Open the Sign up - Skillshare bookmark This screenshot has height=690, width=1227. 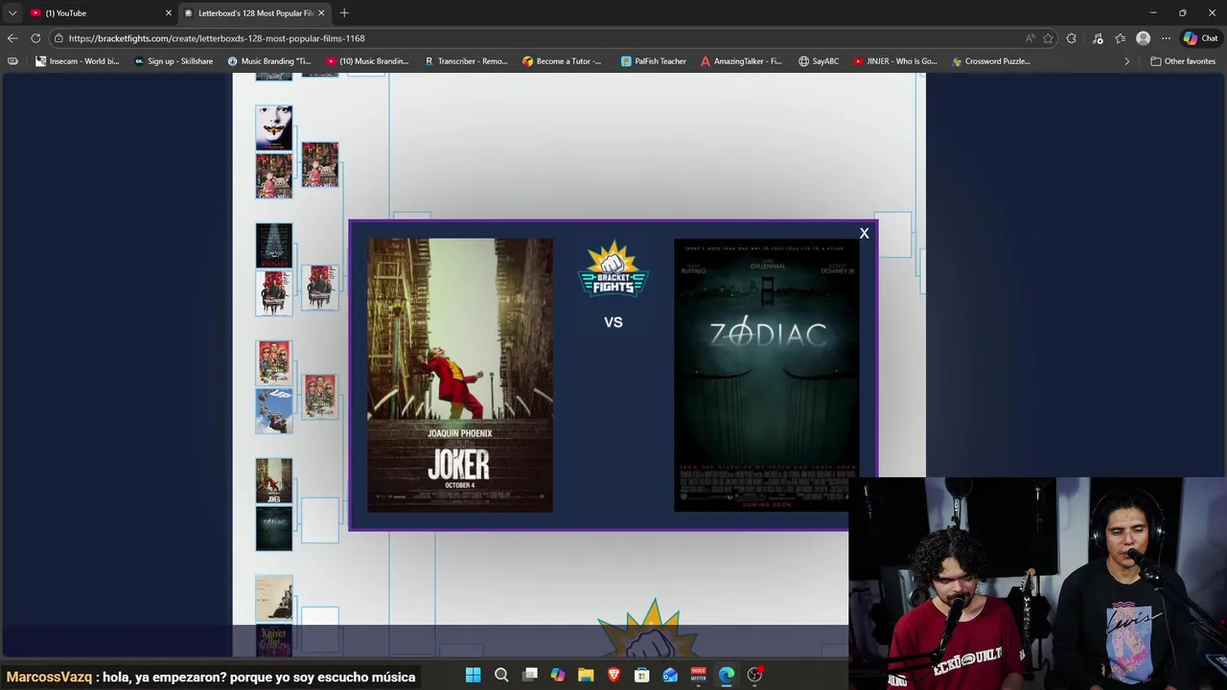tap(174, 61)
